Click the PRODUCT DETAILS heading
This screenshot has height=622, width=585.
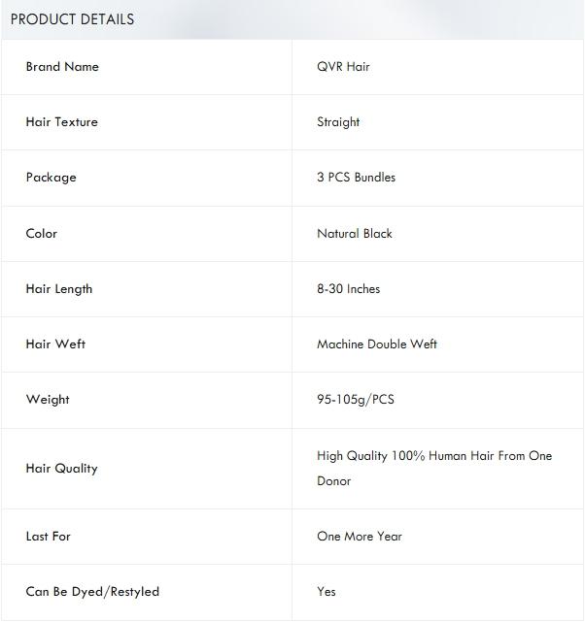72,19
